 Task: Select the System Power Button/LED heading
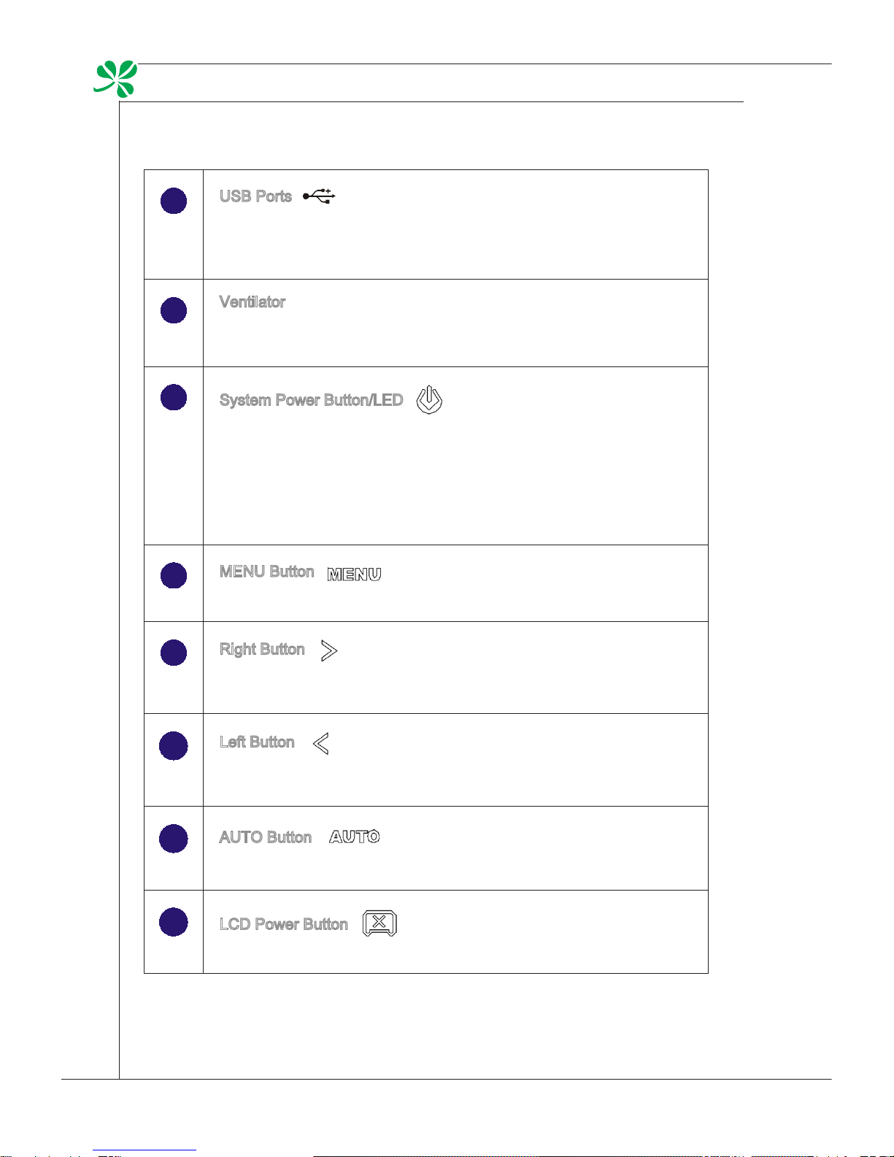click(312, 400)
